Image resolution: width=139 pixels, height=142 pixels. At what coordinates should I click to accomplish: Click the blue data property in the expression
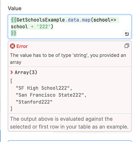73,20
